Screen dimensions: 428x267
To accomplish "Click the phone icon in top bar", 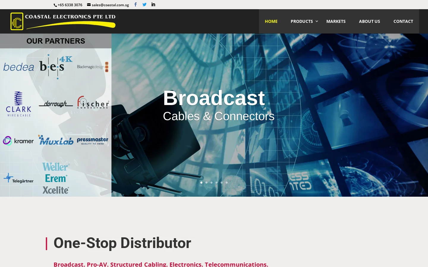I will pyautogui.click(x=55, y=5).
